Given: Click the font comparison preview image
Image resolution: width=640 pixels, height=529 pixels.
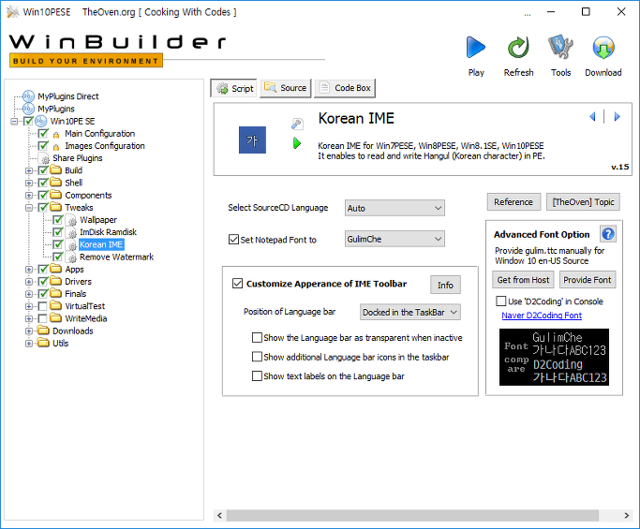Looking at the screenshot, I should pyautogui.click(x=554, y=357).
